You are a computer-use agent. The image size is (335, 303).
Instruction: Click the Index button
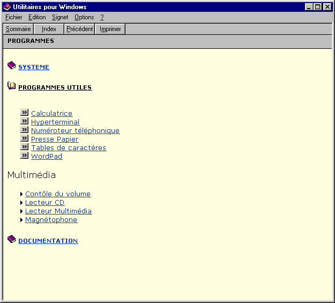[49, 29]
